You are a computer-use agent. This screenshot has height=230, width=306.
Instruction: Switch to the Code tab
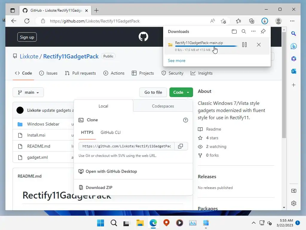point(23,73)
